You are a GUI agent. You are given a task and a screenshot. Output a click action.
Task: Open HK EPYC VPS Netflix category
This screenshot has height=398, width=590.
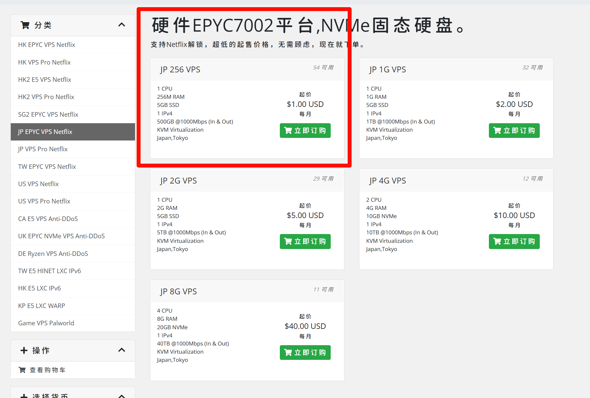pyautogui.click(x=47, y=45)
